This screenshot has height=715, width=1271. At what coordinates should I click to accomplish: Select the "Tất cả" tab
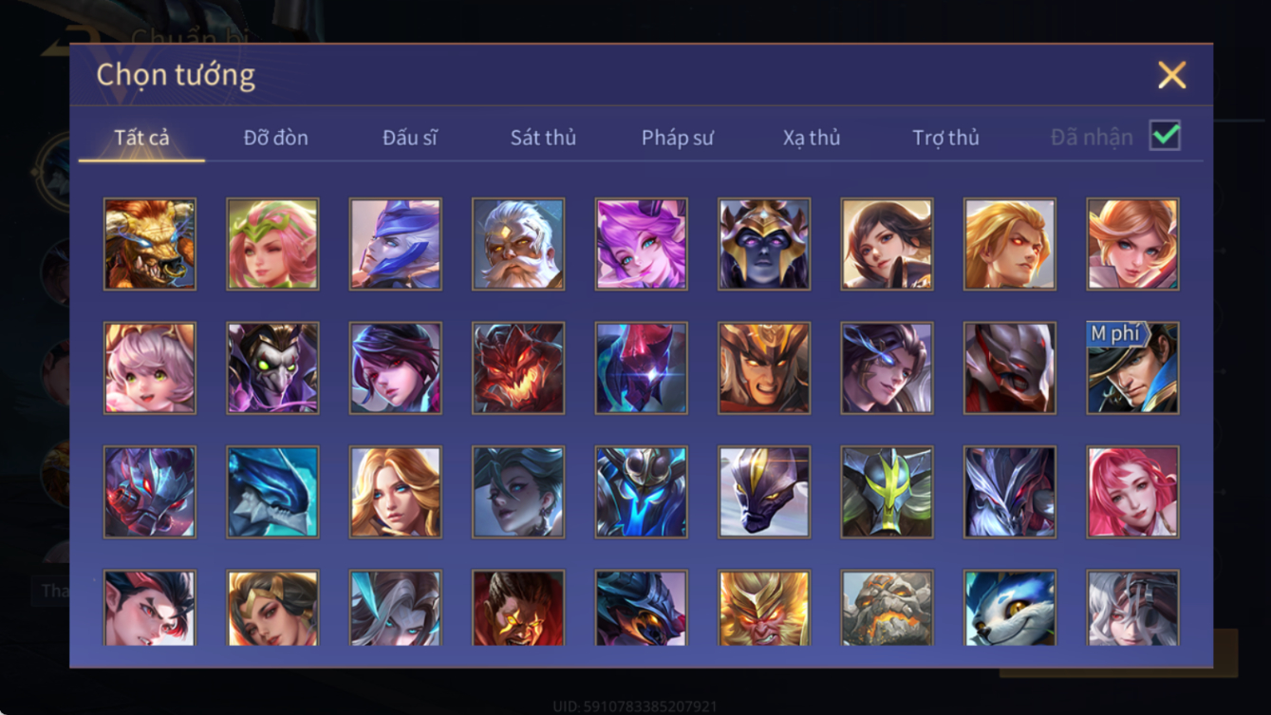(x=141, y=138)
